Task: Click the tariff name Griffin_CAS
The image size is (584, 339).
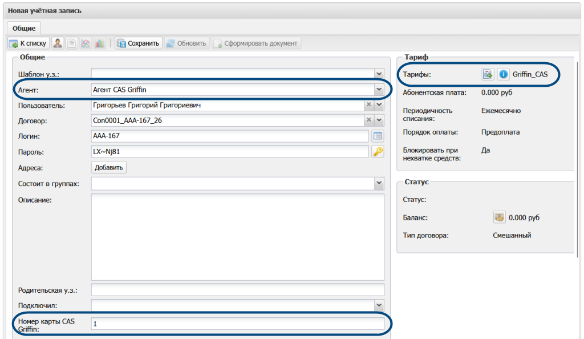Action: click(x=530, y=74)
